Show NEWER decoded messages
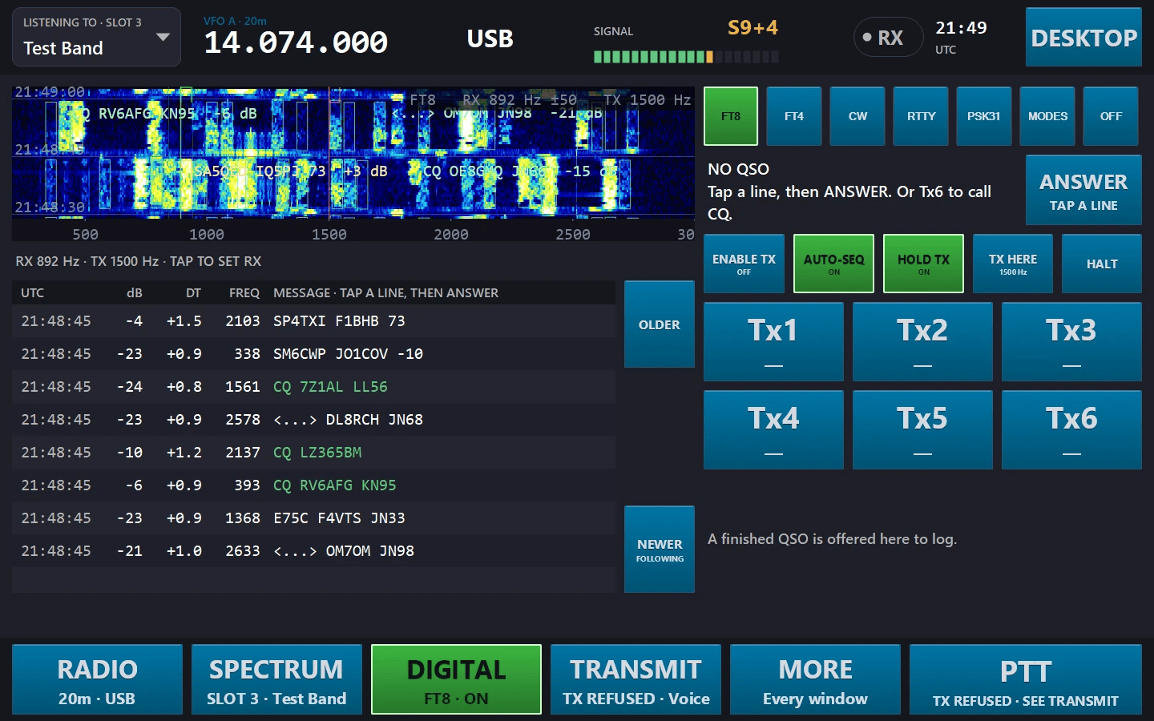This screenshot has width=1154, height=721. pyautogui.click(x=660, y=550)
